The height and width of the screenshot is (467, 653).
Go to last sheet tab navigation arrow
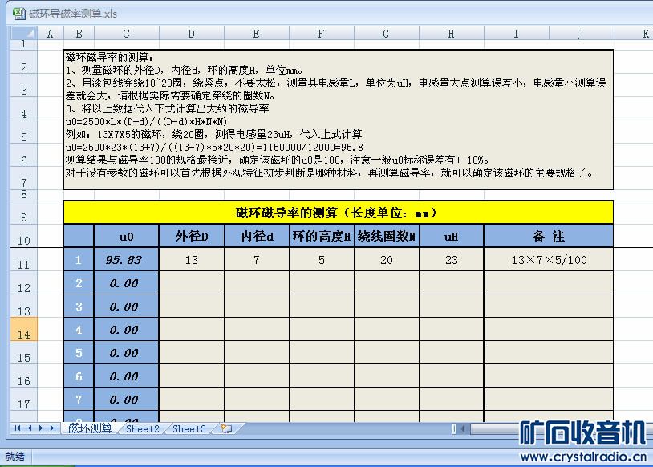click(53, 428)
